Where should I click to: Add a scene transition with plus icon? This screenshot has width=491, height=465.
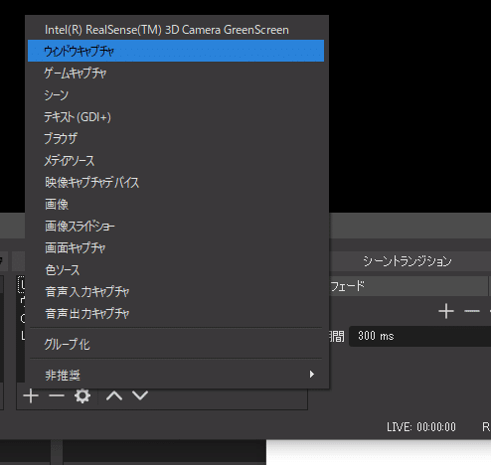pyautogui.click(x=446, y=311)
